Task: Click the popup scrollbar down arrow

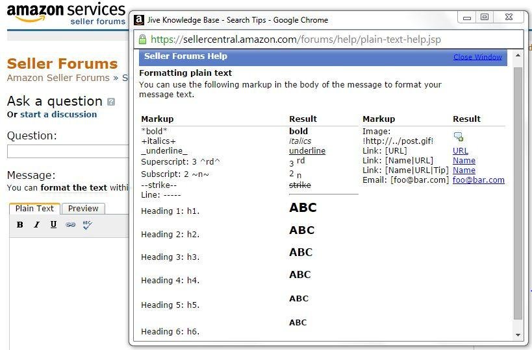Action: 518,334
